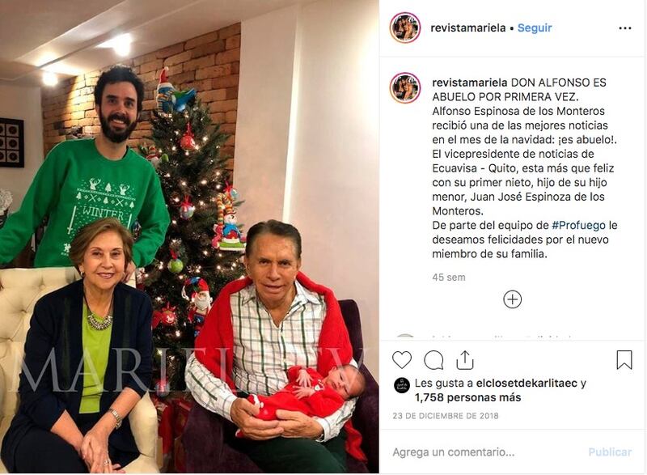This screenshot has width=647, height=475.
Task: Click the family Christmas photo
Action: pyautogui.click(x=189, y=237)
